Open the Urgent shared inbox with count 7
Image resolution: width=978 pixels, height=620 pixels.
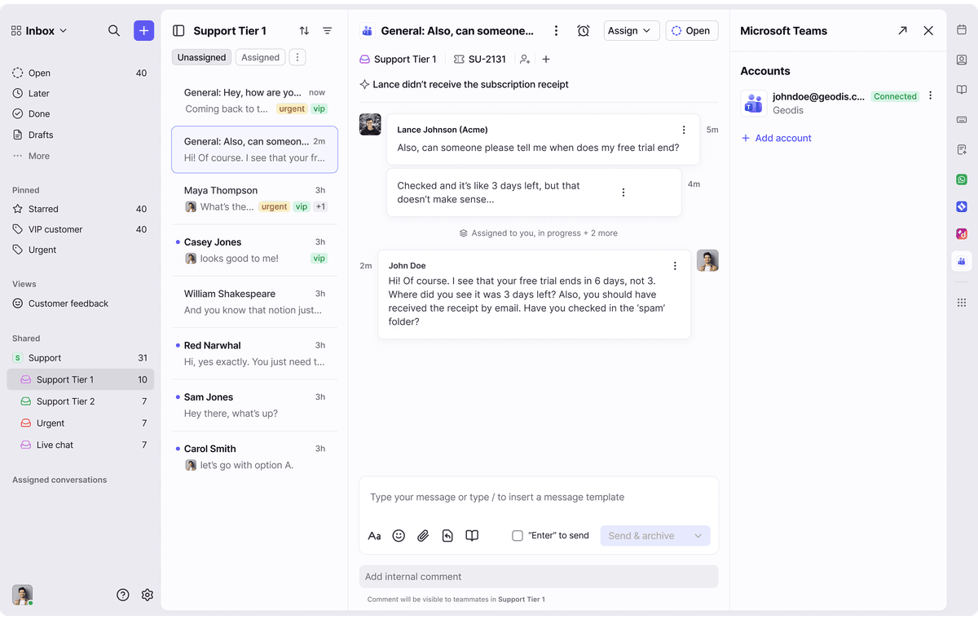click(80, 423)
